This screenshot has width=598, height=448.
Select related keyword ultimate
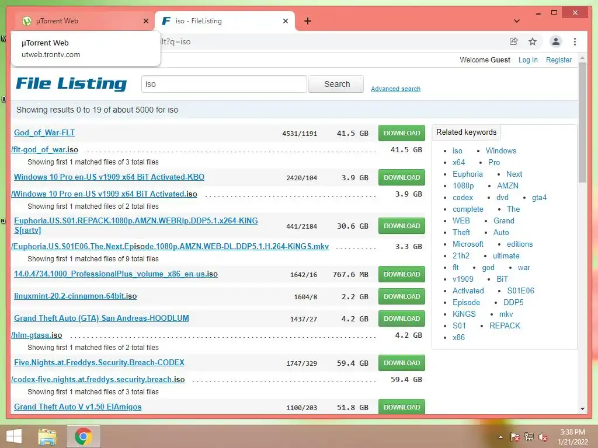pyautogui.click(x=506, y=256)
